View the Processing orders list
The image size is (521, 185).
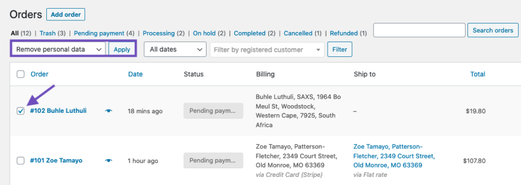point(159,33)
